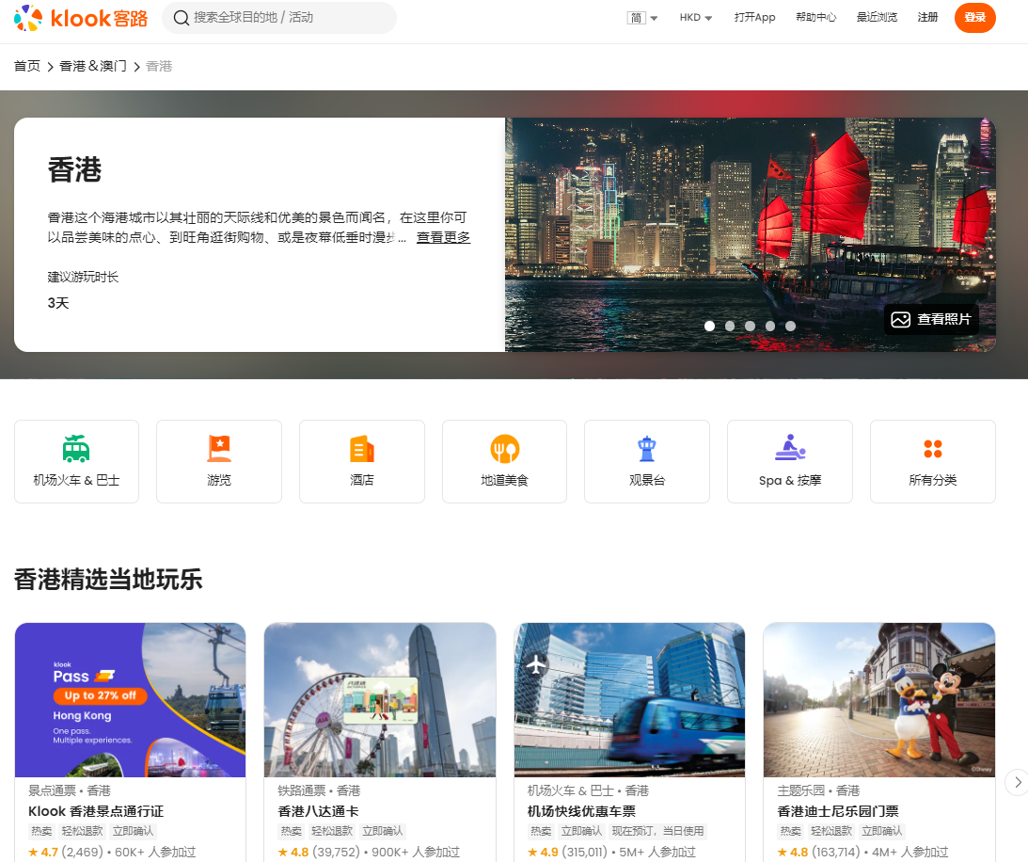Switch to the third banner slide dot
Viewport: 1028px width, 862px height.
click(x=750, y=326)
